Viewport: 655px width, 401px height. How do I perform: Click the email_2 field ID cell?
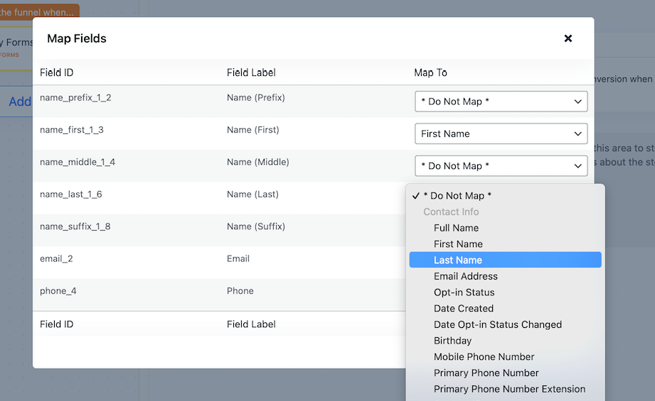56,259
